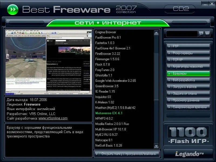Viewport: 216px width, 162px height.
Task: Click the scroll-down arrow of the program list
Action: tap(156, 146)
